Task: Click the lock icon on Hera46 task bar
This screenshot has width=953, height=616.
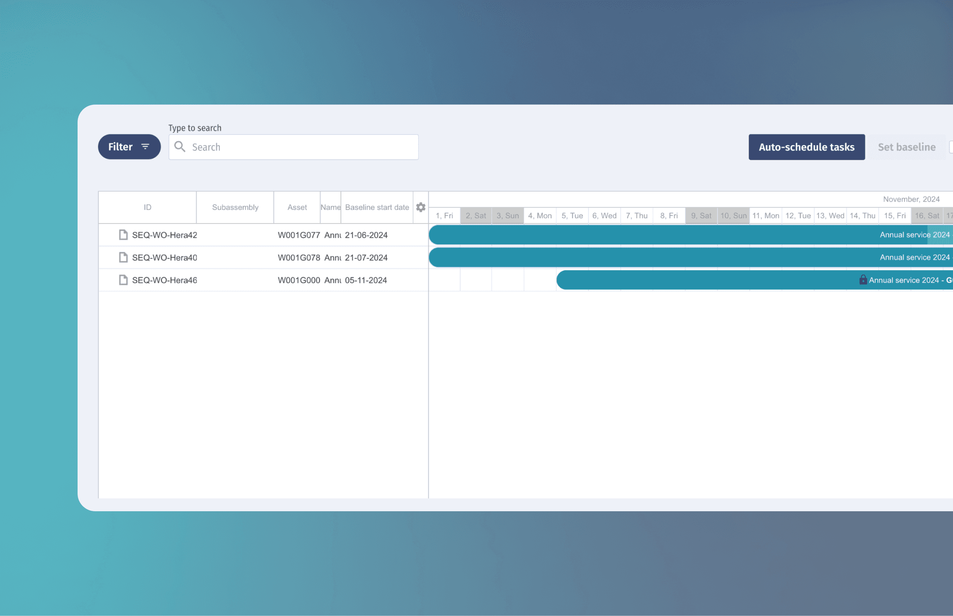Action: coord(863,280)
